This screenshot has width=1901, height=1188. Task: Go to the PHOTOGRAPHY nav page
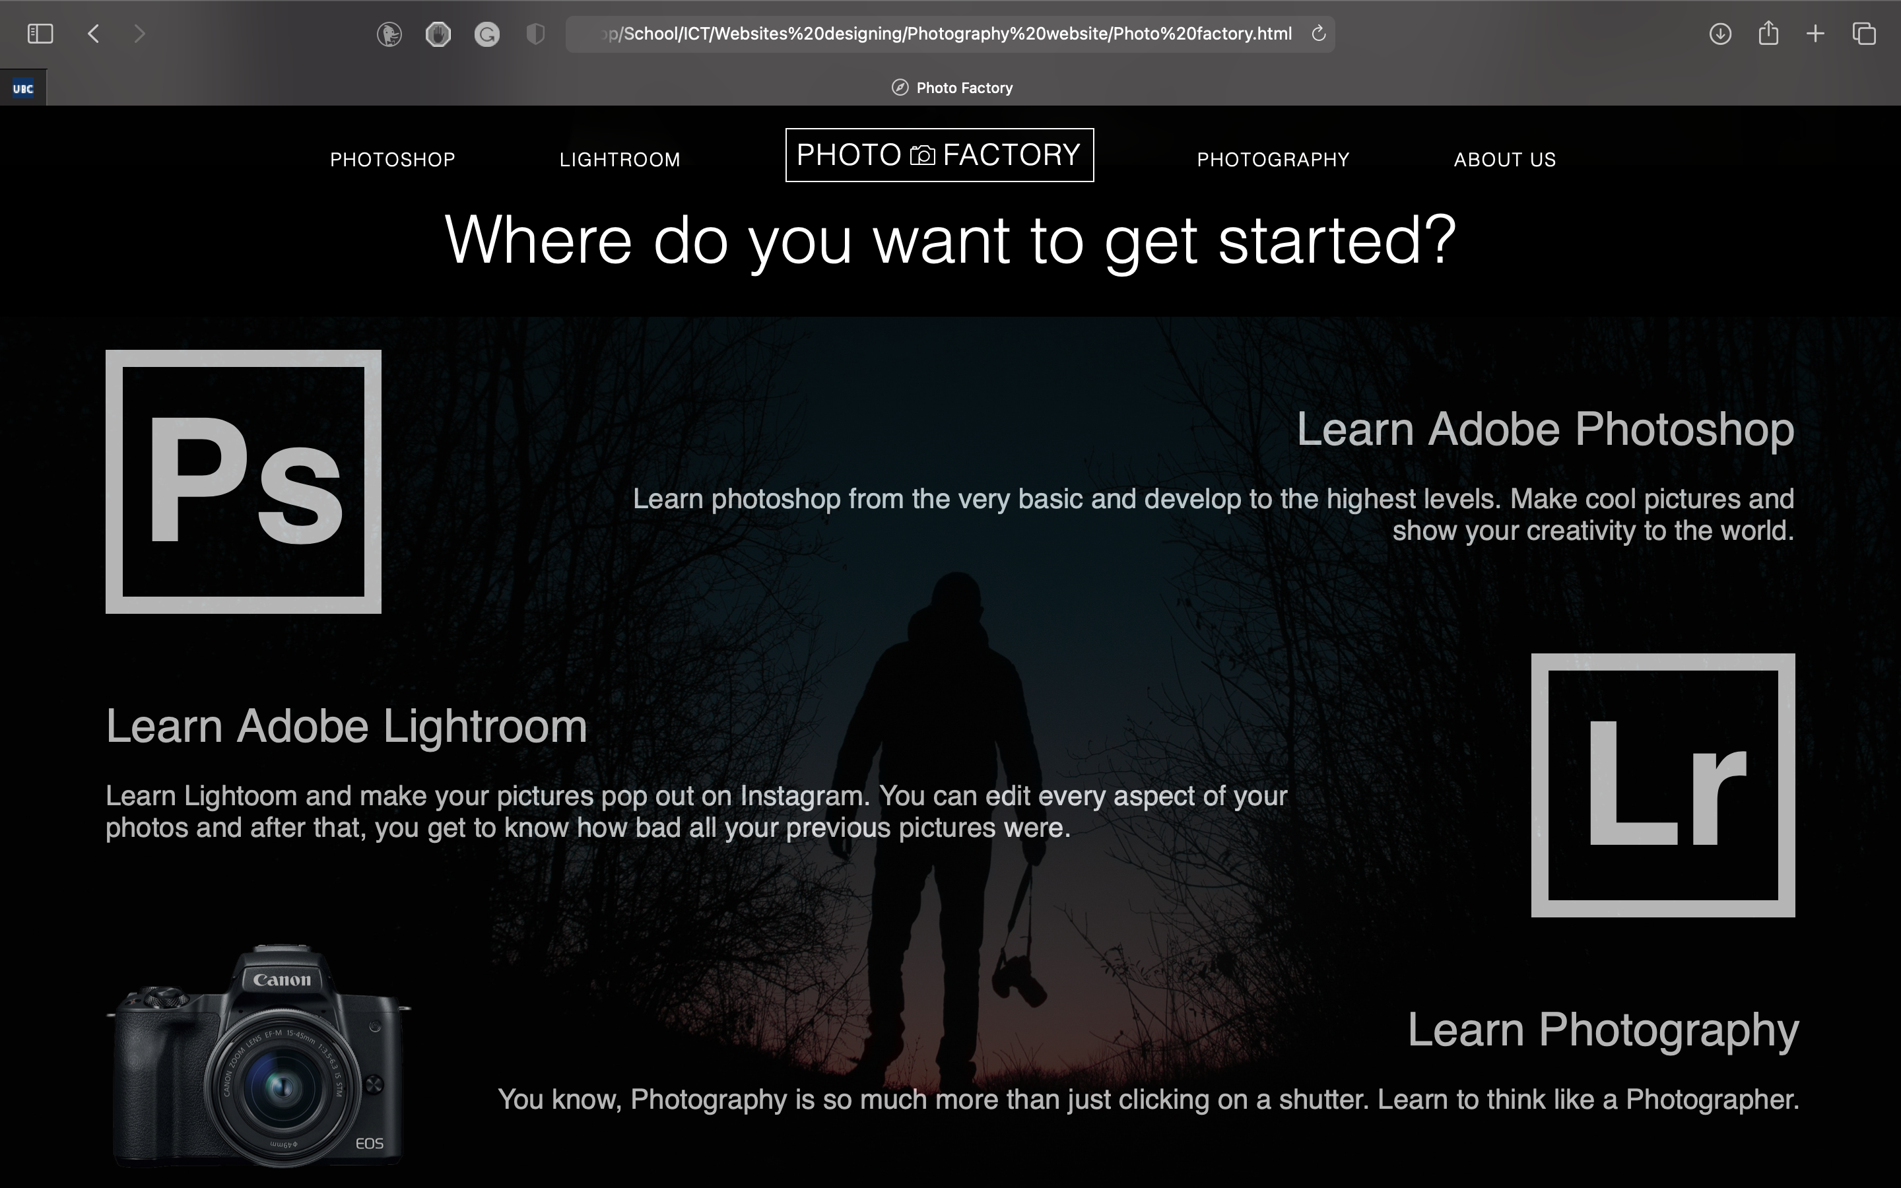click(x=1273, y=160)
